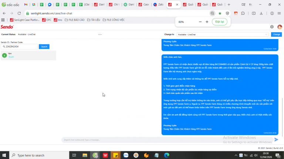
Task: Click the volume tray icon
Action: (256, 155)
